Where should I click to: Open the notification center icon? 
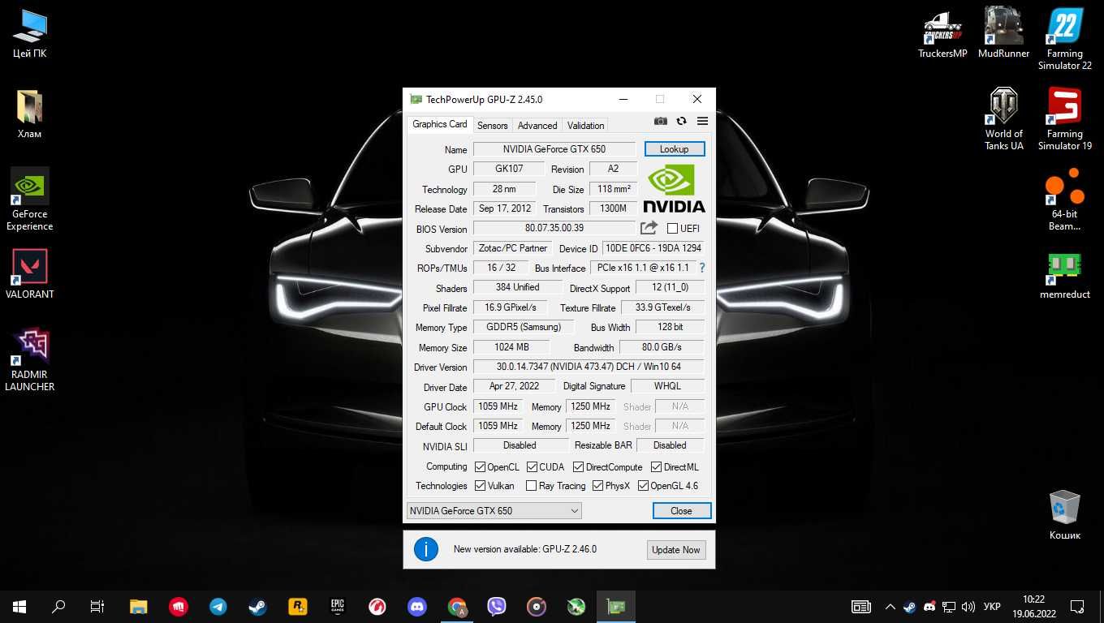1077,607
